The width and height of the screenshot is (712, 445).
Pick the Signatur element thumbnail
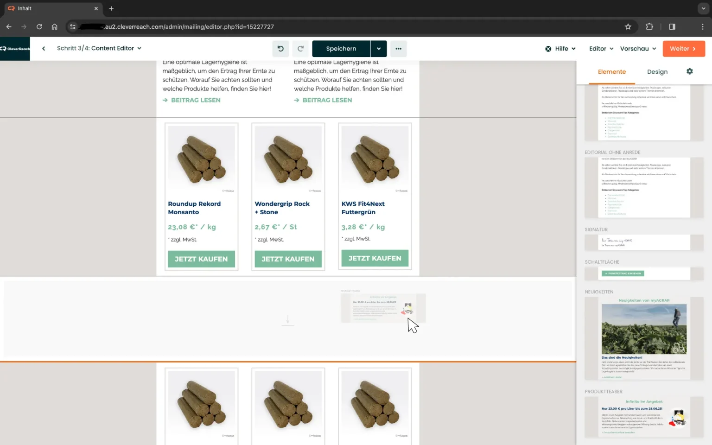pos(644,242)
